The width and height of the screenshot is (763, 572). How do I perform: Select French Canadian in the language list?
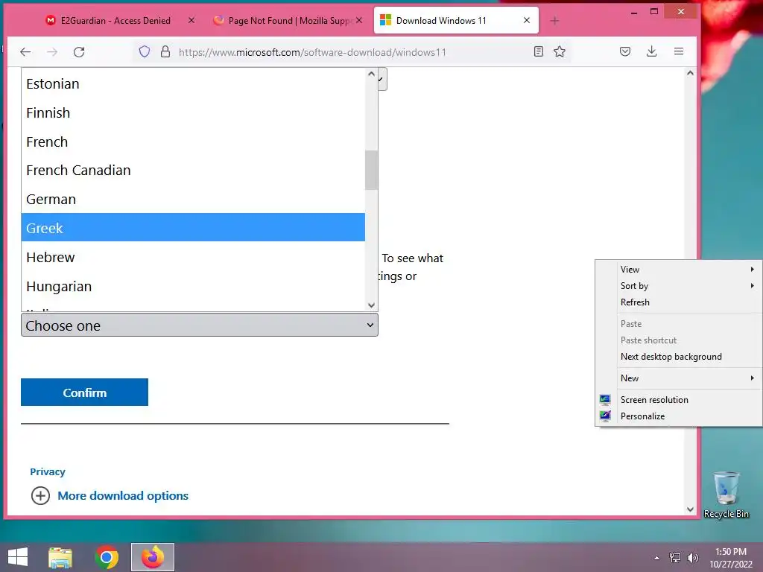pos(193,171)
